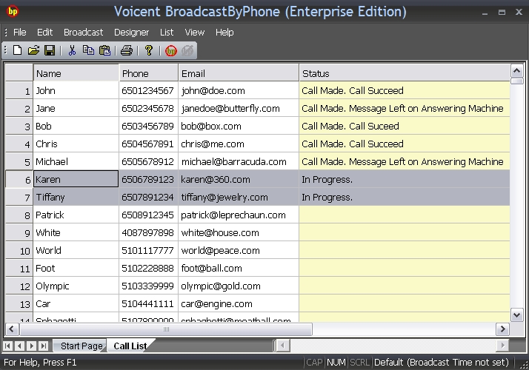This screenshot has width=529, height=370.
Task: Select phone cell 4087897898
Action: [x=148, y=232]
